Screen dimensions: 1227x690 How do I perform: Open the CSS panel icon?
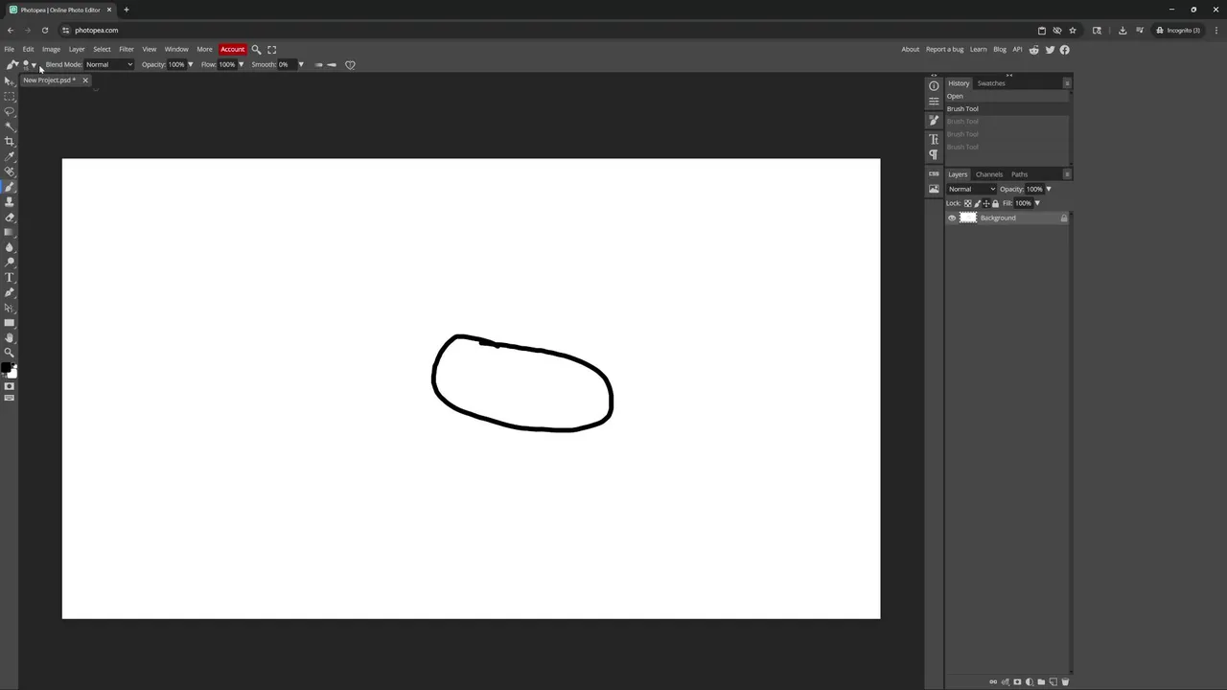click(x=934, y=174)
